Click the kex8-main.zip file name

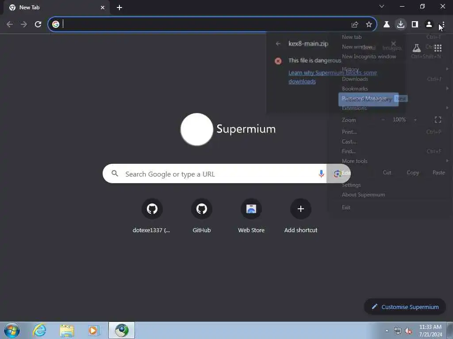[x=308, y=44]
